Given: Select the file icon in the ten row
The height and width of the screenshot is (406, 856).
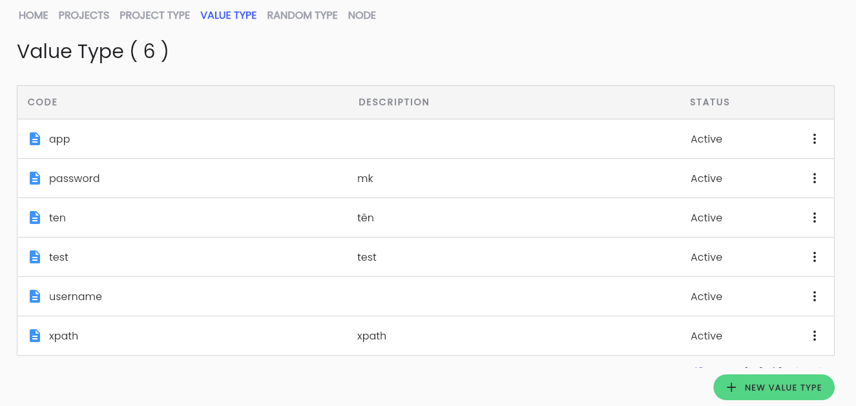Looking at the screenshot, I should coord(35,218).
